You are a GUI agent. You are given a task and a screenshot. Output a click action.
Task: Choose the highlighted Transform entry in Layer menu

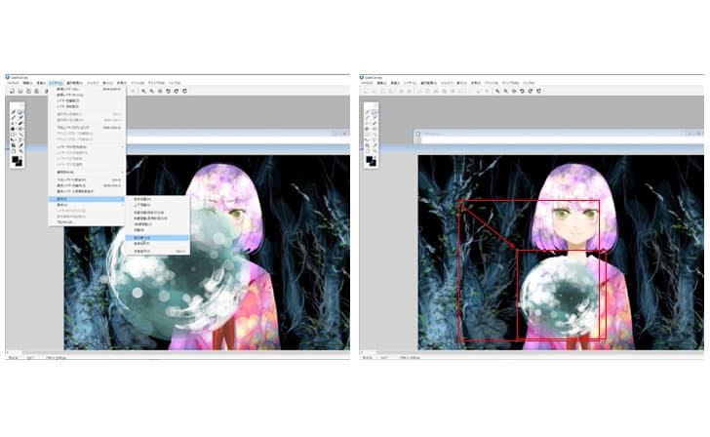click(x=87, y=199)
